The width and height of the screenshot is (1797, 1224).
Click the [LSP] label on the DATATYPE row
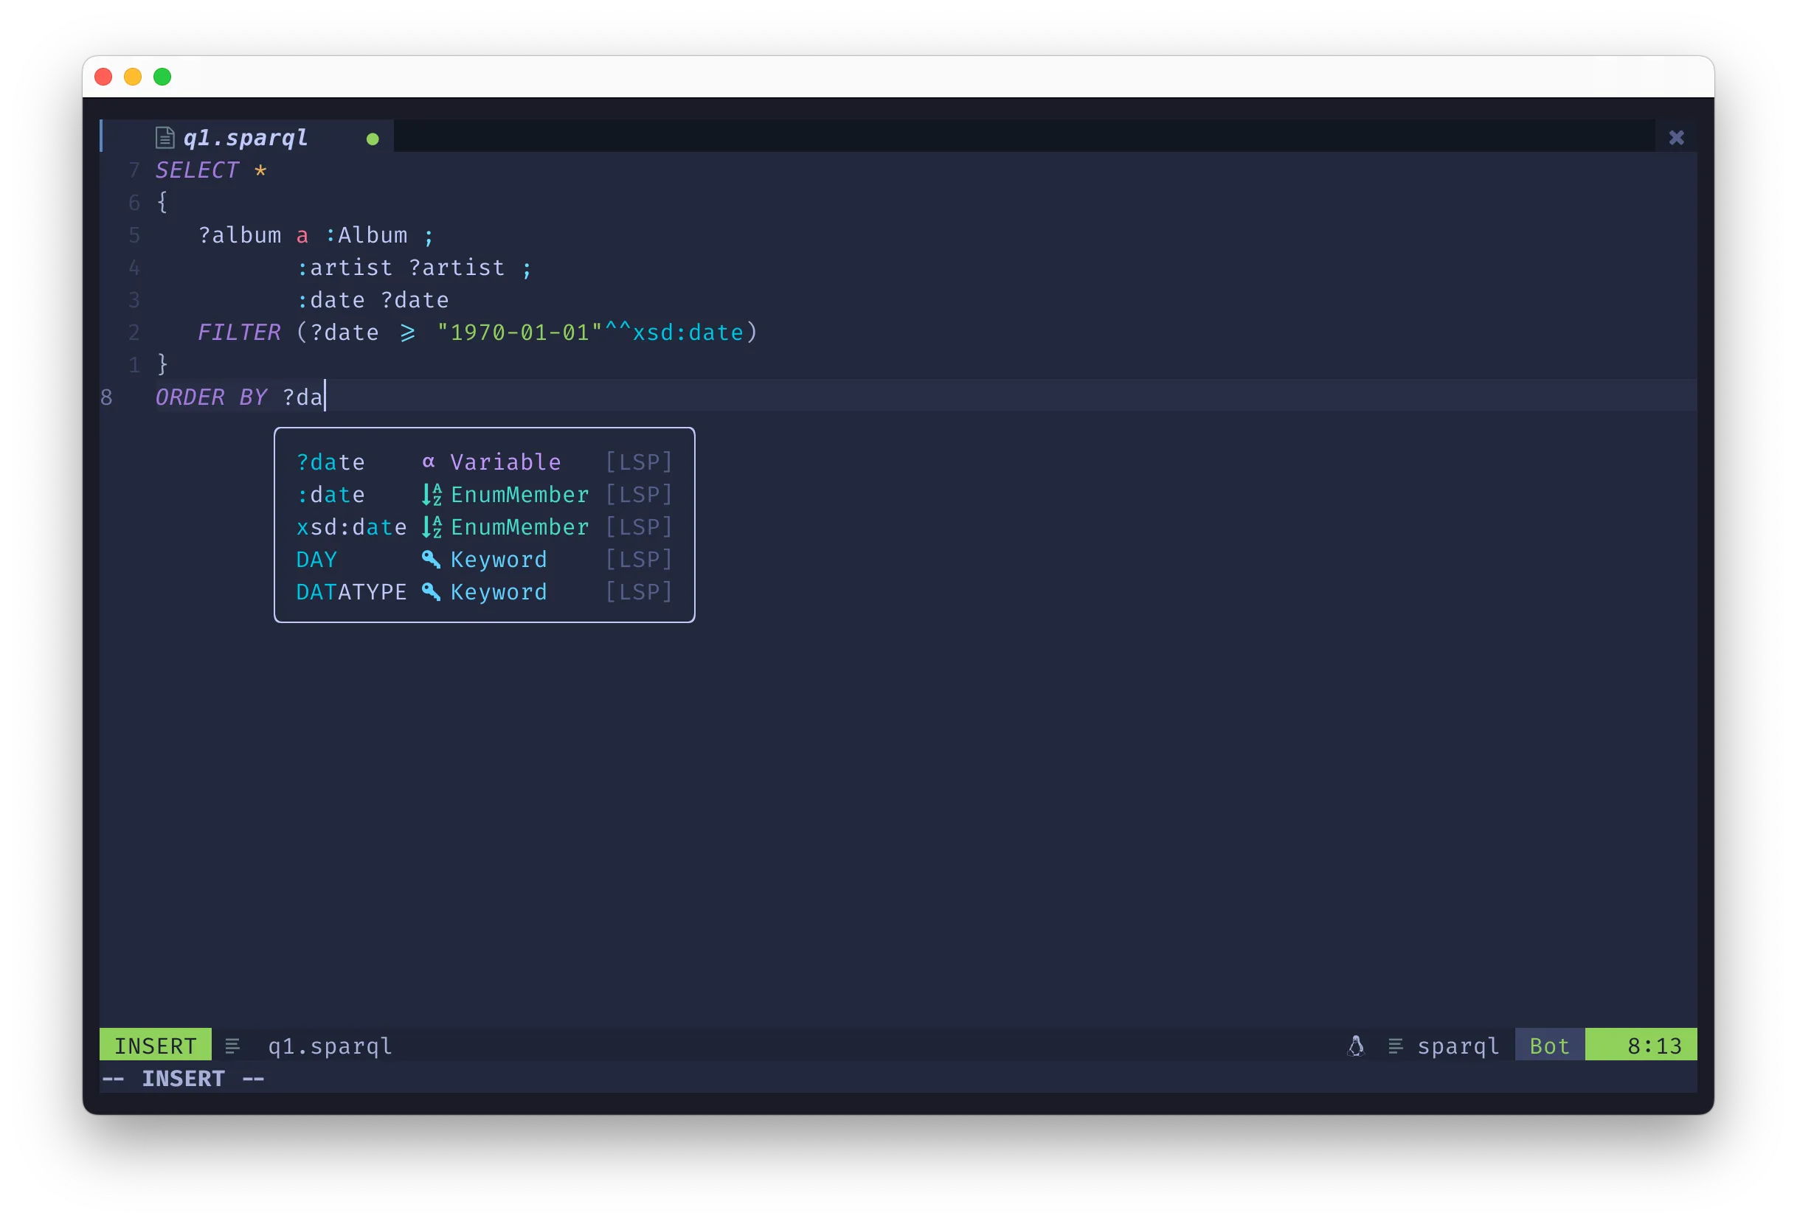[x=639, y=592]
